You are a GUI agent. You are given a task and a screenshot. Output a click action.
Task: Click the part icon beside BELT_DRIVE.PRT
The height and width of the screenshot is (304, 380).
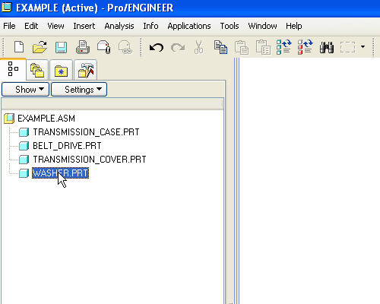[24, 146]
